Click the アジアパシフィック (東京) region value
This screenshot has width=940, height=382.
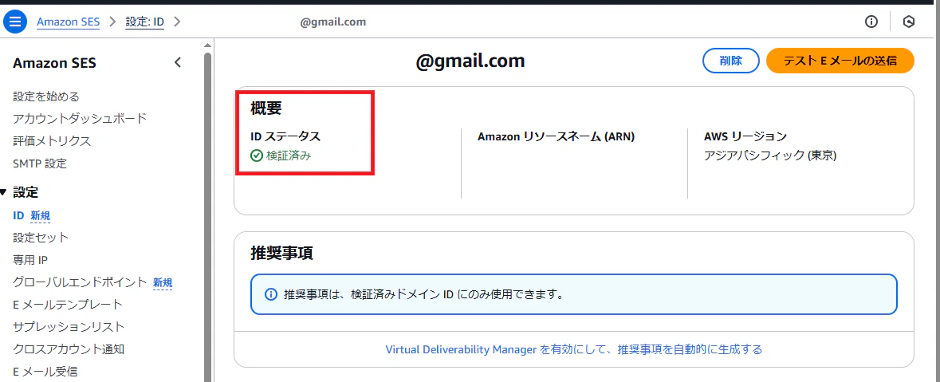[769, 156]
